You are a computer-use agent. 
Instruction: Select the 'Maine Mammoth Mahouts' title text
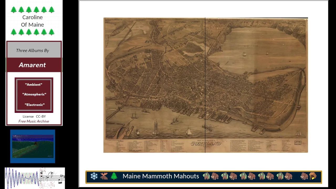(x=161, y=176)
